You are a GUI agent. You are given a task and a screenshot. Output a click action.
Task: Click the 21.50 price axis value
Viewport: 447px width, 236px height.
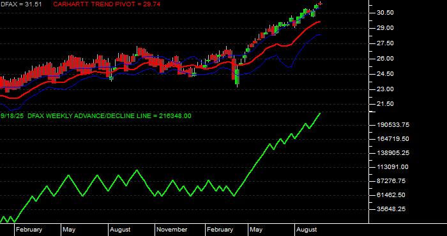[x=385, y=104]
